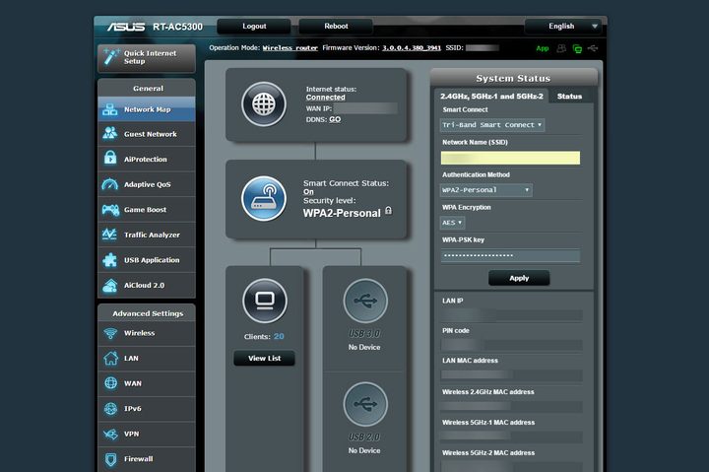Click the App link in header
The image size is (709, 472).
543,48
